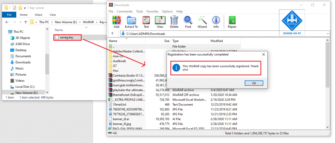Screen dimensions: 335x143
Task: Click the Test archive icon
Action: click(x=146, y=22)
